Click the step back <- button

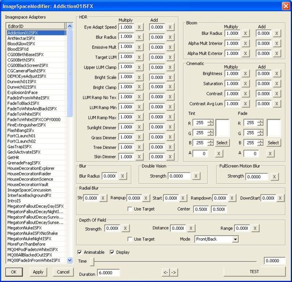pos(166,273)
